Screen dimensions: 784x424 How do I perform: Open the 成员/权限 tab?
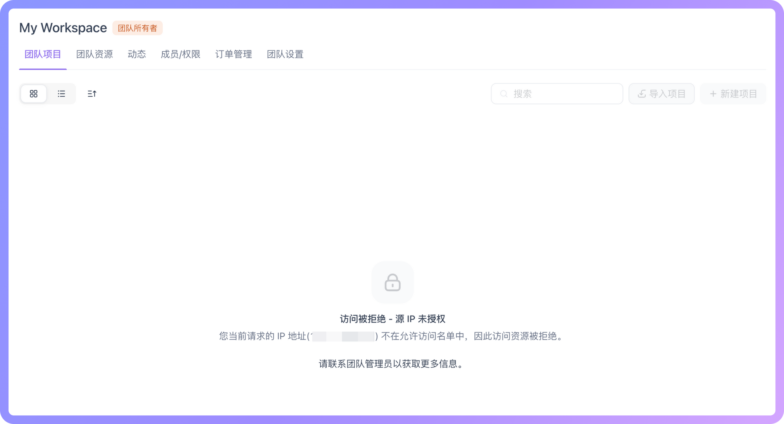181,54
